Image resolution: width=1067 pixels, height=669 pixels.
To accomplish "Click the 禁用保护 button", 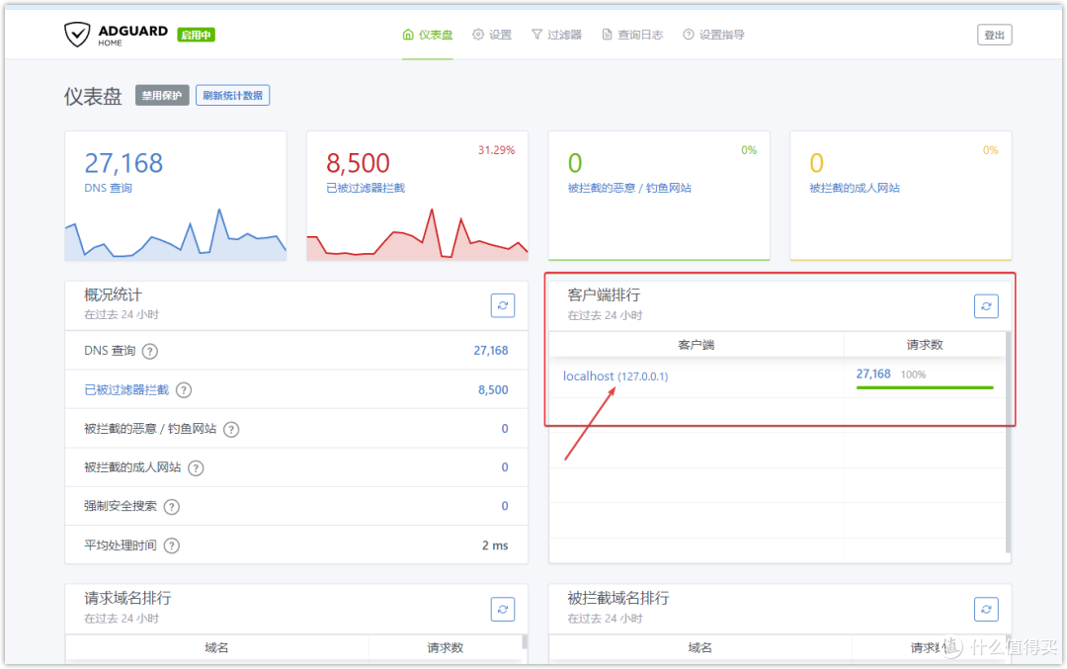I will click(x=161, y=95).
